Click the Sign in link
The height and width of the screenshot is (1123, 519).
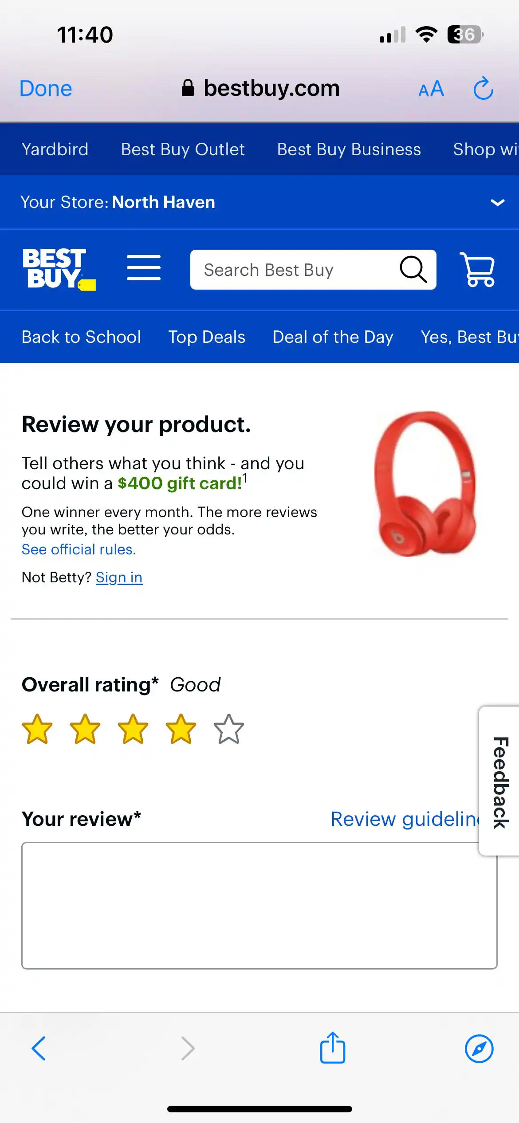click(x=118, y=577)
